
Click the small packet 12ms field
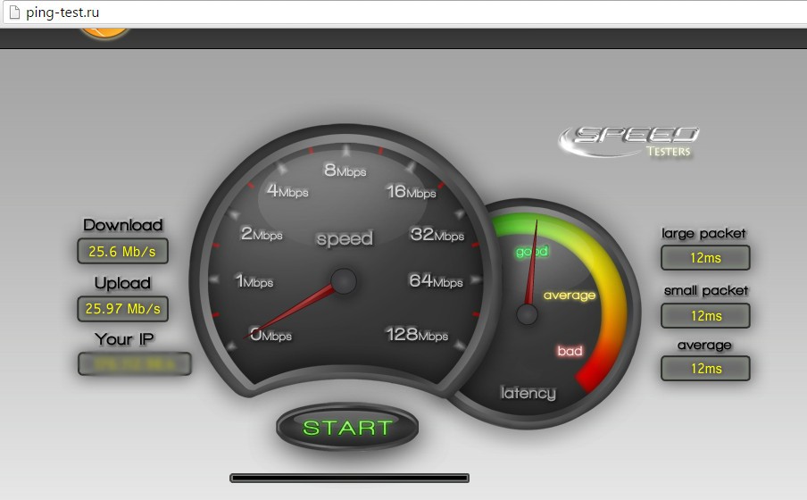click(705, 316)
